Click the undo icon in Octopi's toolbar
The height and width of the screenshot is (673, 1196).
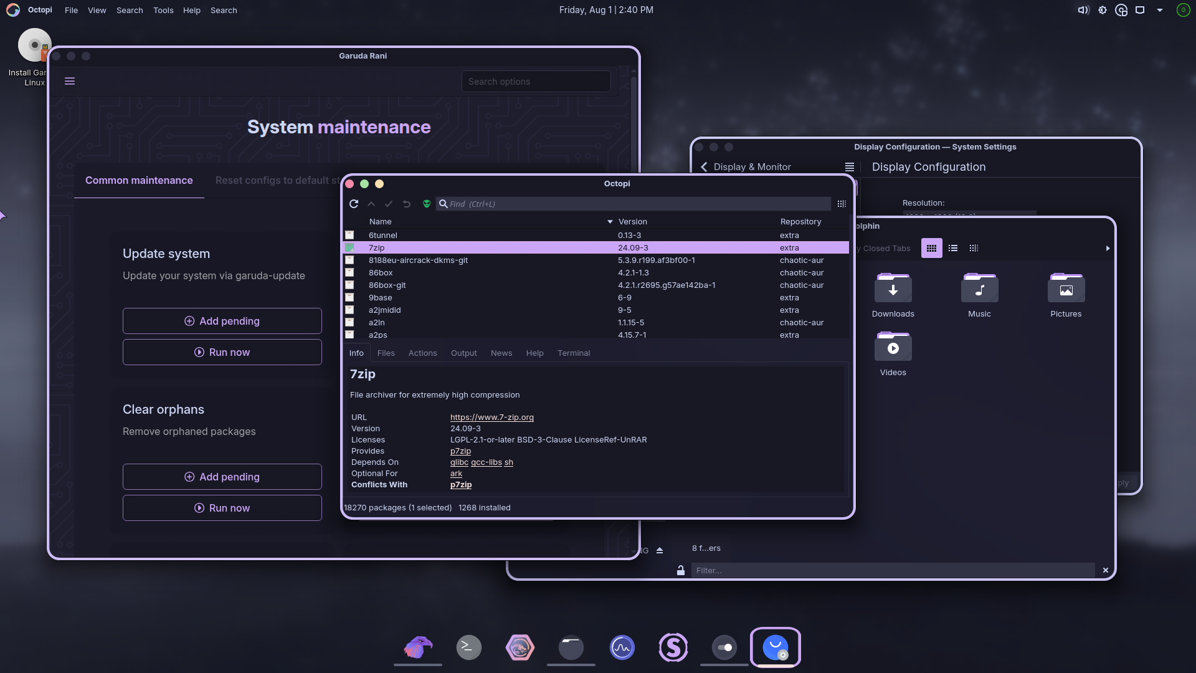[407, 204]
